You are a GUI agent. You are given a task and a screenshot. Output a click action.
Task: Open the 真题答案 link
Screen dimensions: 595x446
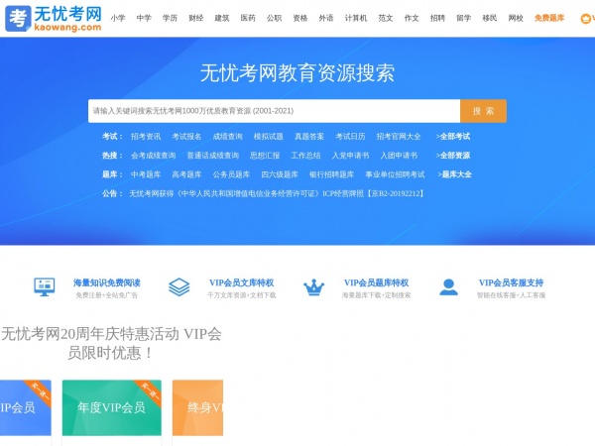309,137
